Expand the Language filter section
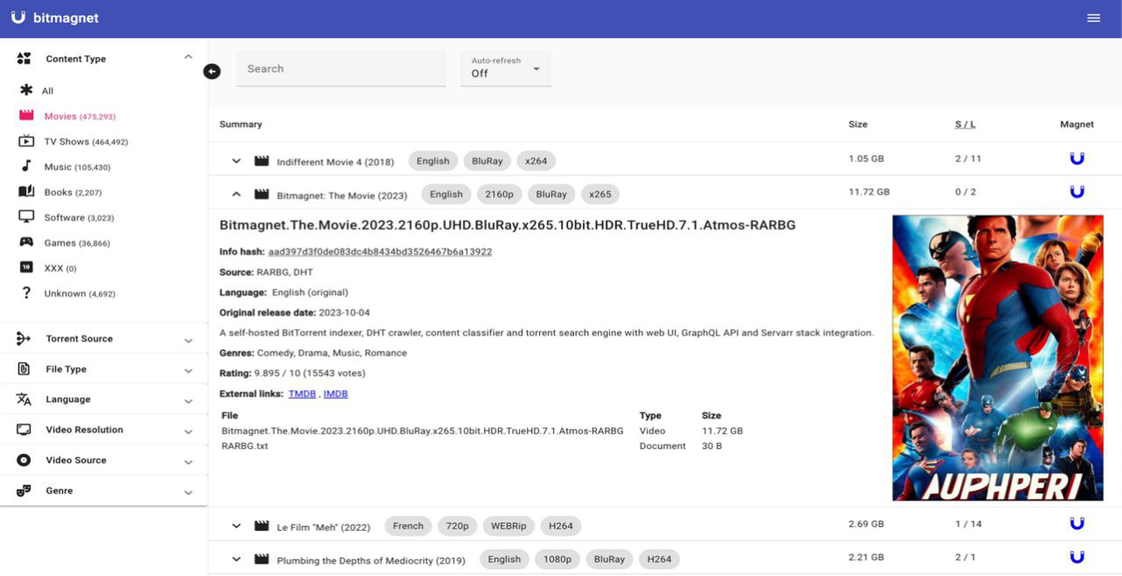Viewport: 1122px width, 576px height. (188, 402)
